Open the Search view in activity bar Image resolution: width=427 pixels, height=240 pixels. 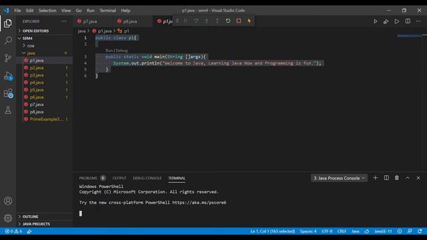[8, 41]
